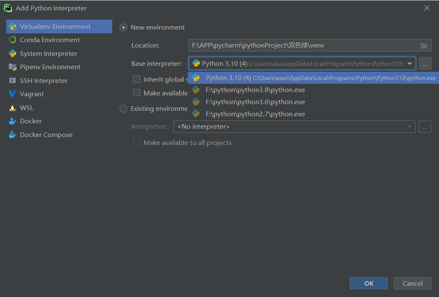Image resolution: width=439 pixels, height=297 pixels.
Task: Select the New environment radio button
Action: coord(124,27)
